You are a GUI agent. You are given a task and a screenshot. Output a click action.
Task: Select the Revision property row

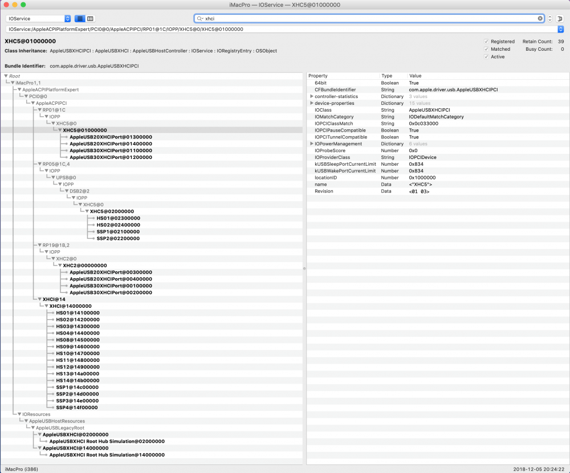pos(438,191)
